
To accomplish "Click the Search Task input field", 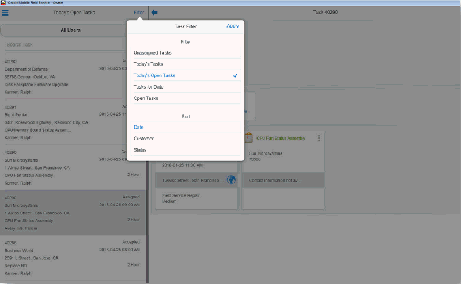I will coord(65,45).
